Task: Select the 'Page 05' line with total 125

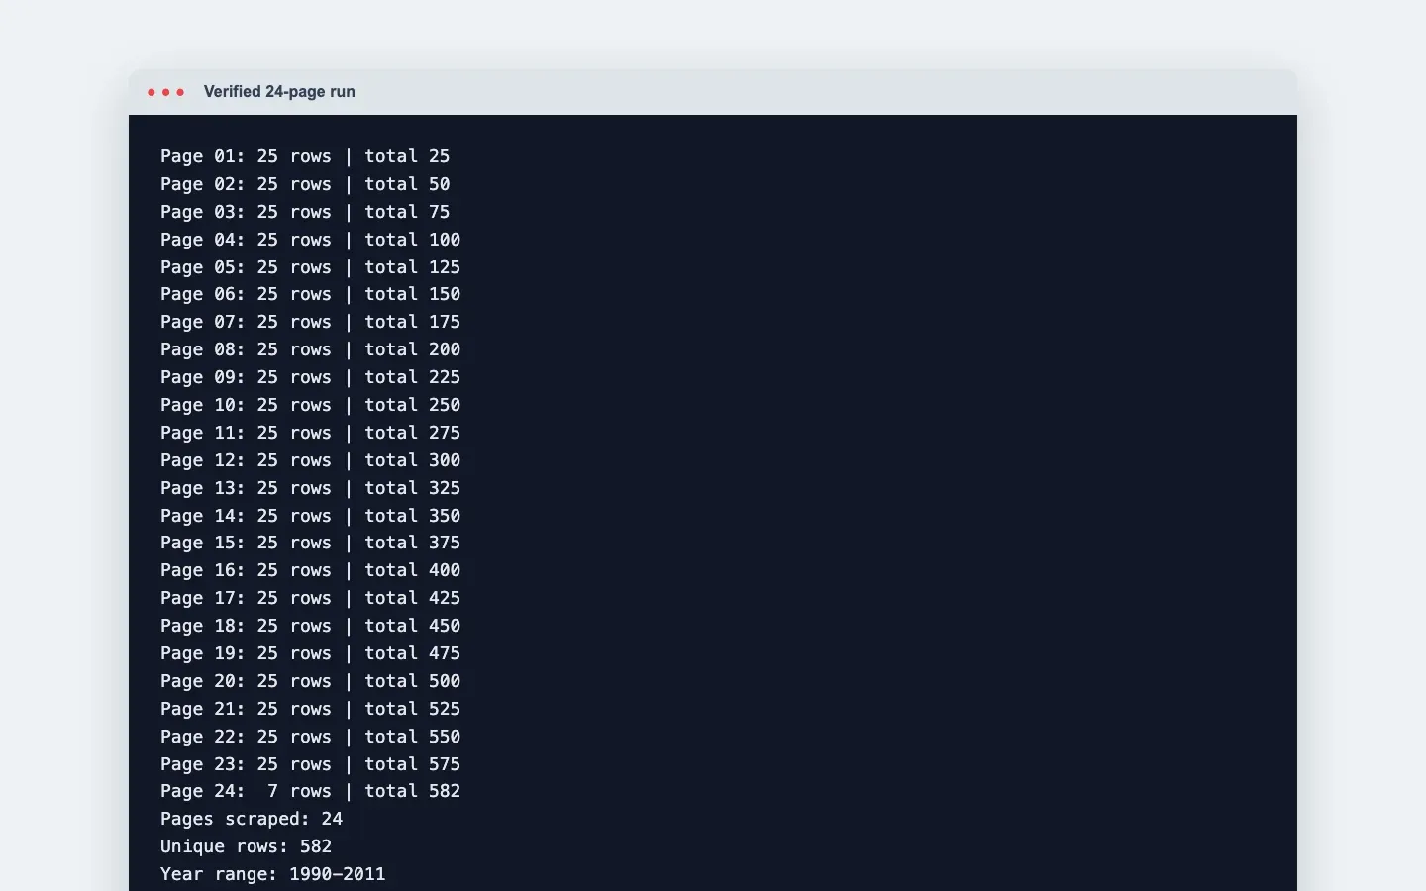Action: click(311, 267)
